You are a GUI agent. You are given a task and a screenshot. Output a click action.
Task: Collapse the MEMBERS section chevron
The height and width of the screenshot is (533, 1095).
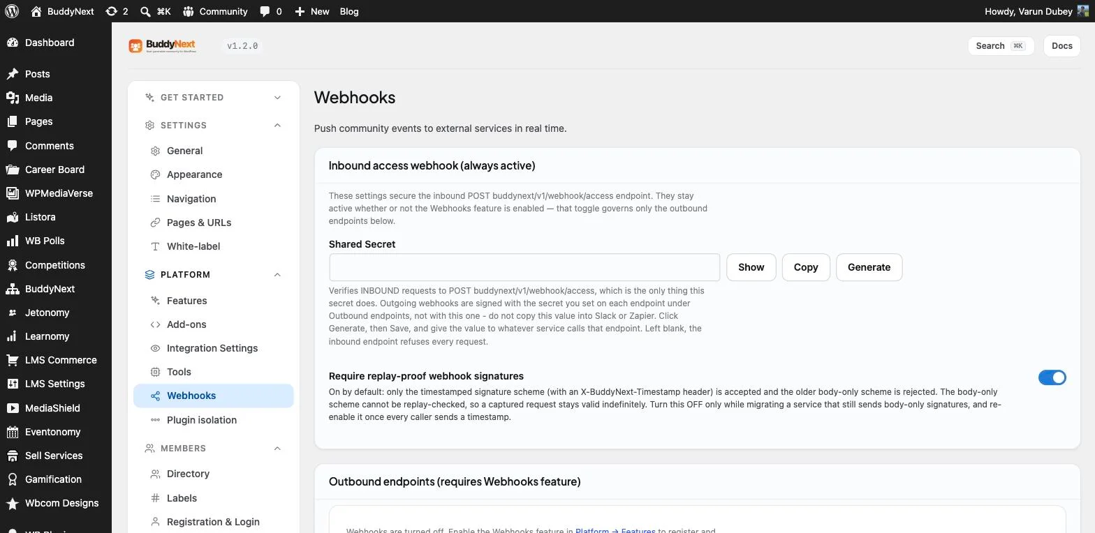click(x=277, y=449)
